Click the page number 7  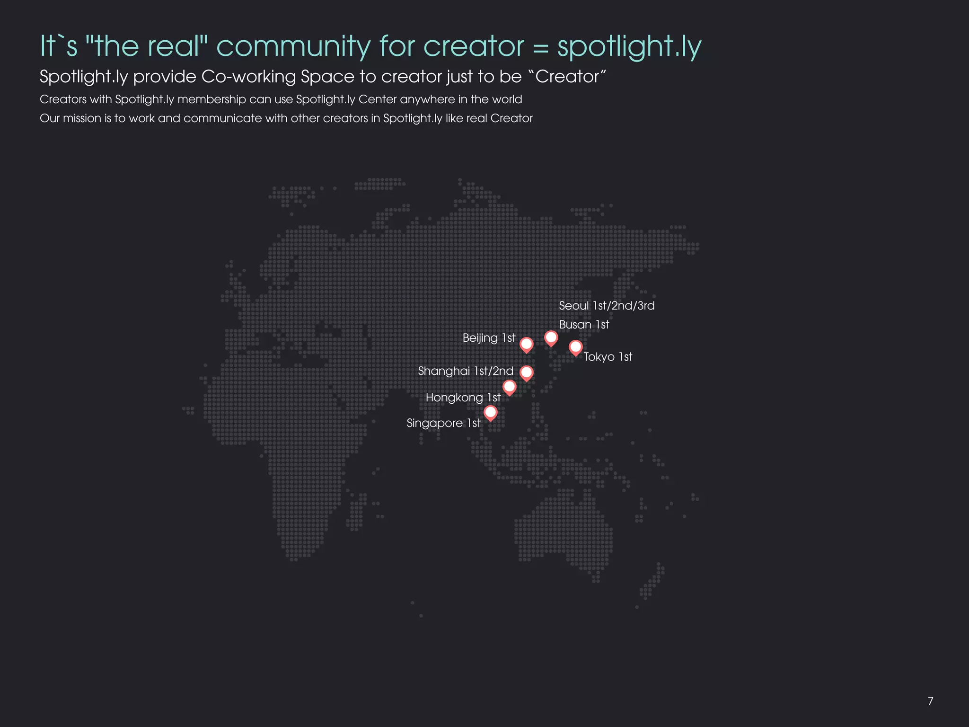click(x=930, y=701)
